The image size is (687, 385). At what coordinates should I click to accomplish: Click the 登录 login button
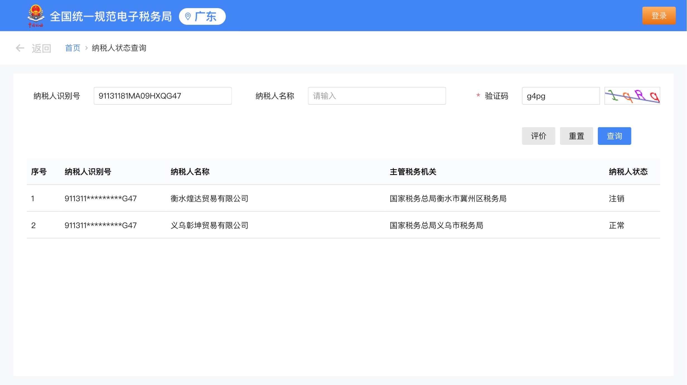pyautogui.click(x=659, y=16)
